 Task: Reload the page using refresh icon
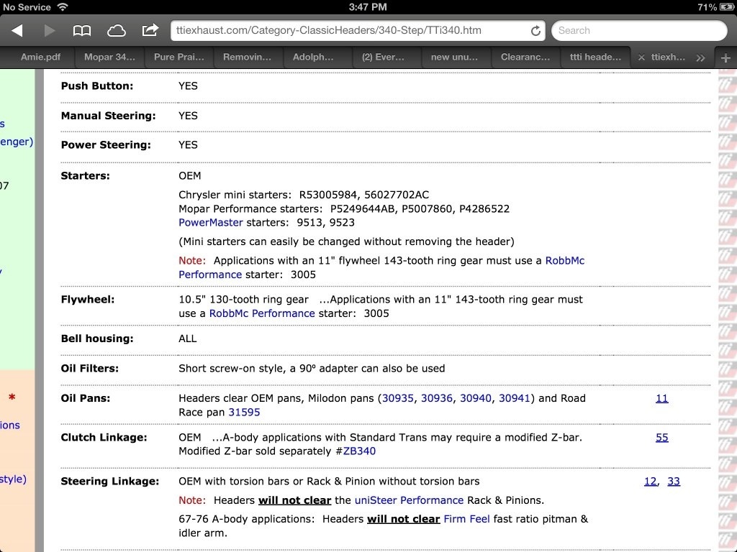pos(535,31)
